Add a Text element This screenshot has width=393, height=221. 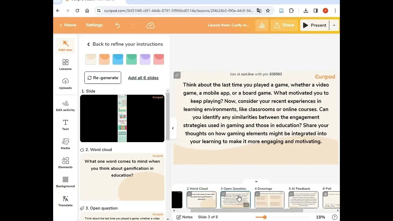65,125
